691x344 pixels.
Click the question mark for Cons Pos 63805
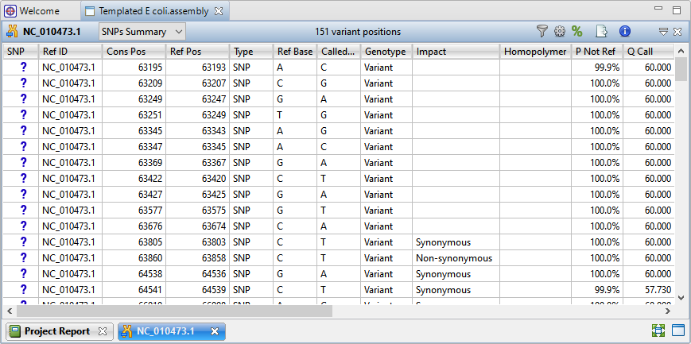[23, 242]
